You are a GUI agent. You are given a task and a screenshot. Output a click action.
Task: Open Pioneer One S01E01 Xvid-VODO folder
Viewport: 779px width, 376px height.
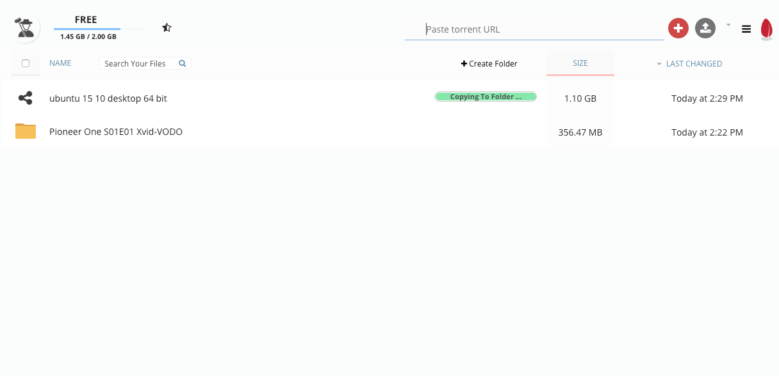pos(116,132)
